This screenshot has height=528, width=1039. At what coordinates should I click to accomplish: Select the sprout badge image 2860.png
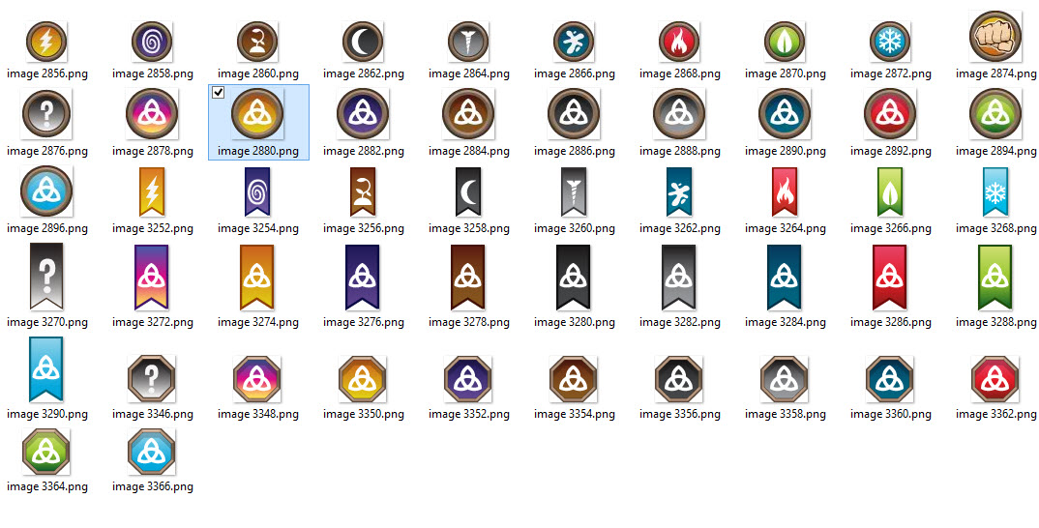pyautogui.click(x=257, y=42)
